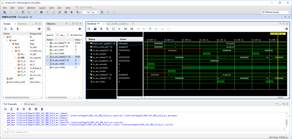Image resolution: width=292 pixels, height=139 pixels.
Task: Click Zoom In icon in waveform toolbar
Action: coord(101,29)
